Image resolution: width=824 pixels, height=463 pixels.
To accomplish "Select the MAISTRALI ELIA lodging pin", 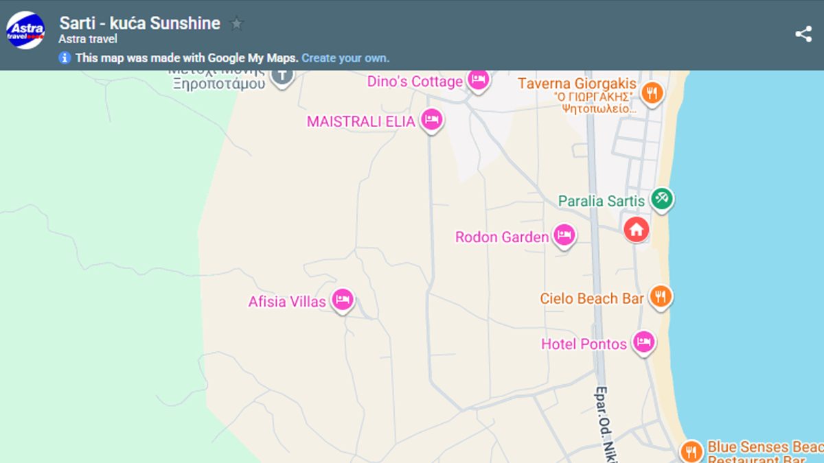I will (431, 120).
